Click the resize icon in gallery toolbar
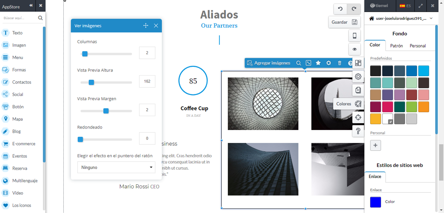The height and width of the screenshot is (213, 444). click(x=308, y=63)
